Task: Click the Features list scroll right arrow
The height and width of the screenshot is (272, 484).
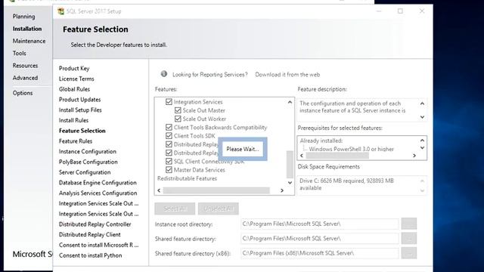Action: tap(282, 190)
